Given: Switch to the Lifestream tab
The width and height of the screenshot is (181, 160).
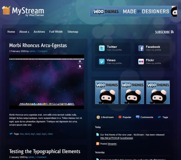Looking at the screenshot, I should (x=105, y=117).
